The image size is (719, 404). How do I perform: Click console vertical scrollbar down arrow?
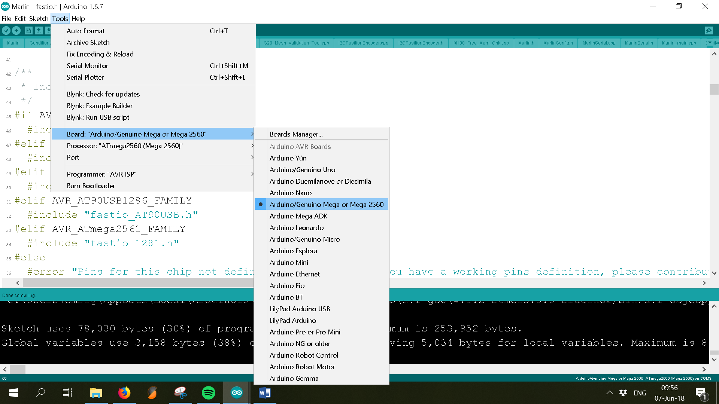click(714, 359)
